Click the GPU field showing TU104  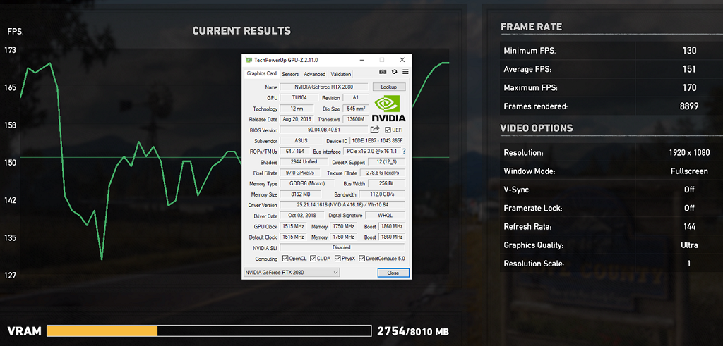[x=299, y=98]
